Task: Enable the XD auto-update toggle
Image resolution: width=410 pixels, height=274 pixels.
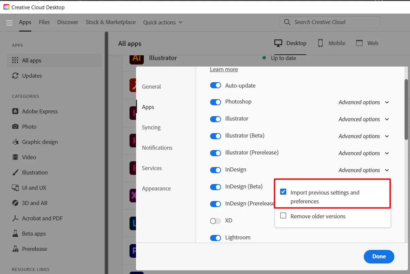Action: point(216,221)
